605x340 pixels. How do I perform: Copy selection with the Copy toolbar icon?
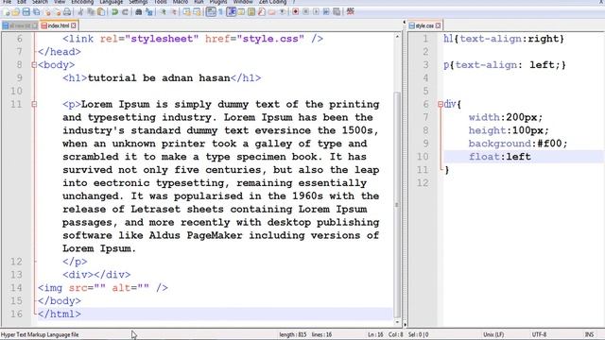point(91,12)
